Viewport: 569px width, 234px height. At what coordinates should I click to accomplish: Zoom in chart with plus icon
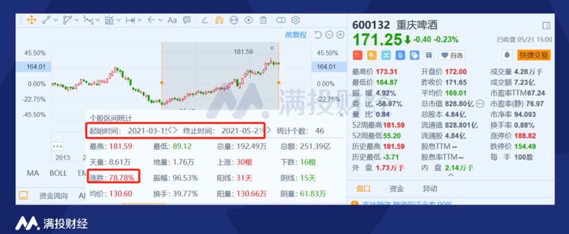tap(340, 35)
